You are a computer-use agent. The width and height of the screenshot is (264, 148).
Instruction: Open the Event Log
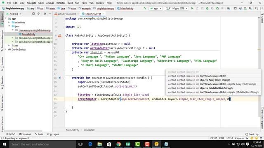tap(252, 134)
